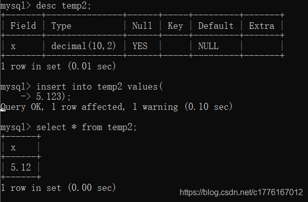The height and width of the screenshot is (202, 308).
Task: Click the Key column header
Action: point(175,26)
